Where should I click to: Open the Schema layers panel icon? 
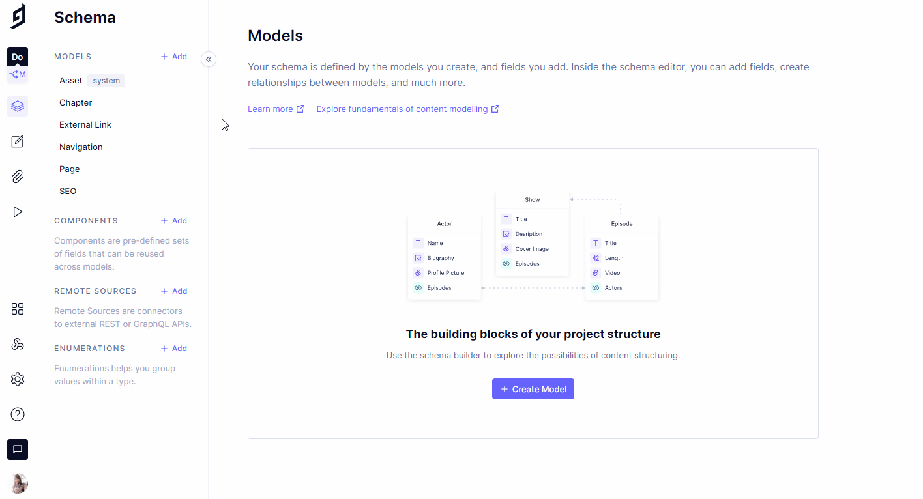(17, 106)
